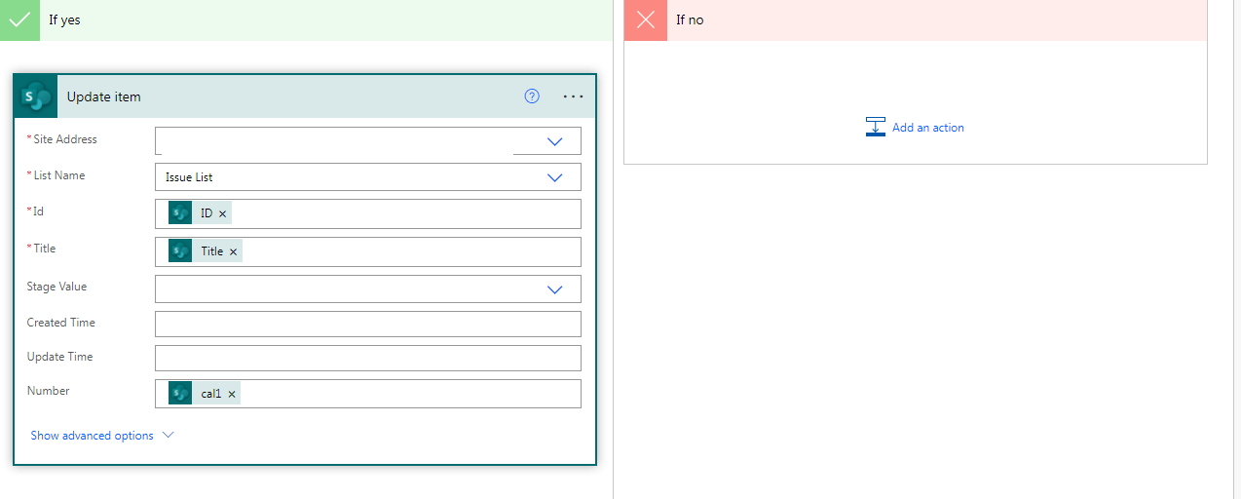Viewport: 1241px width, 499px height.
Task: Click inside the Number field empty area
Action: point(409,395)
